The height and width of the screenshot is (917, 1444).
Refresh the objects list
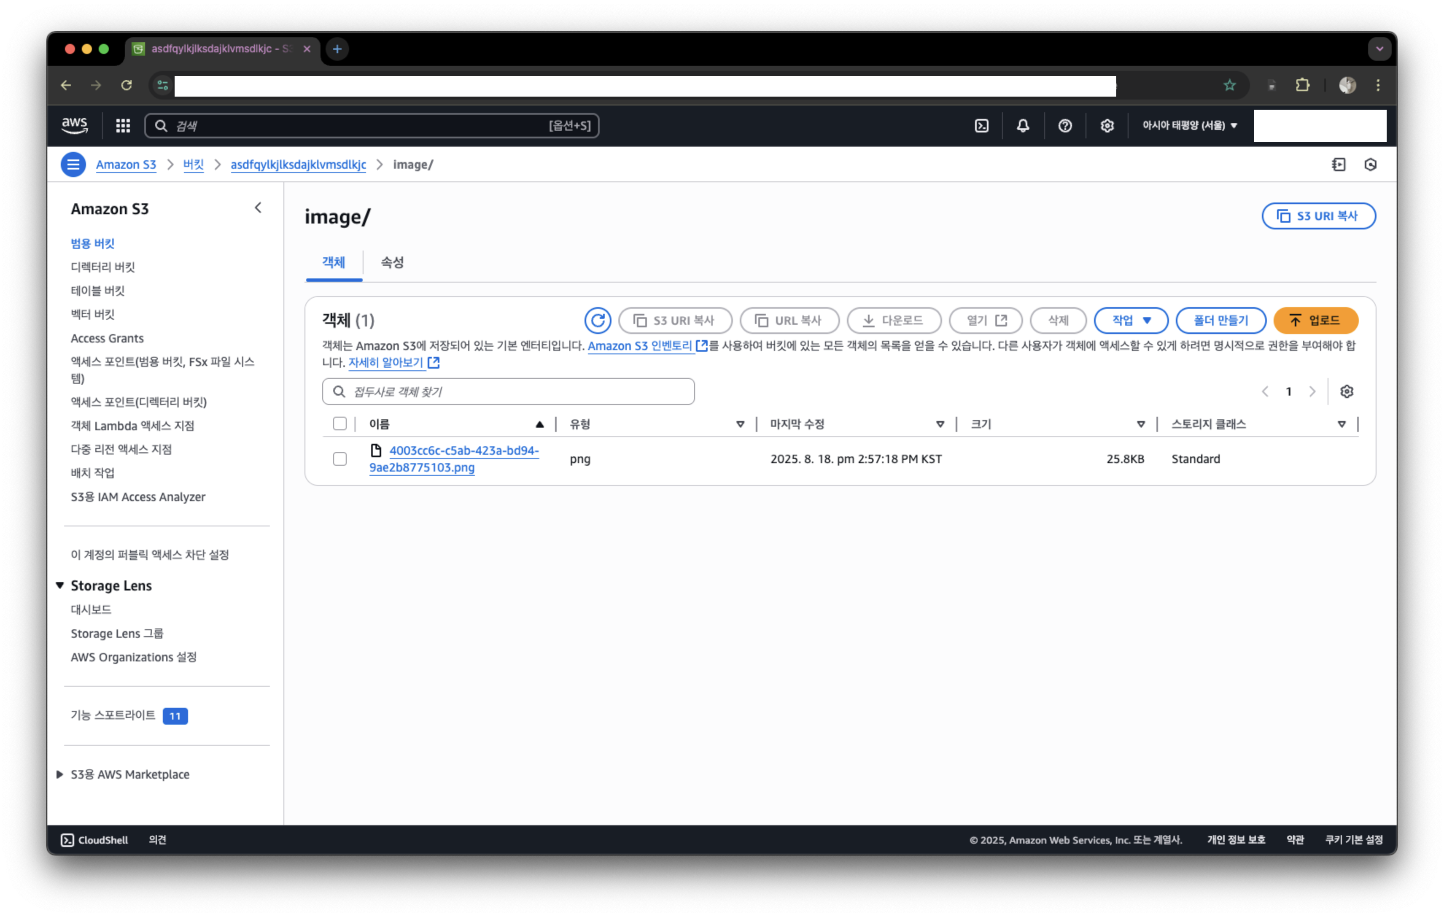(x=597, y=320)
